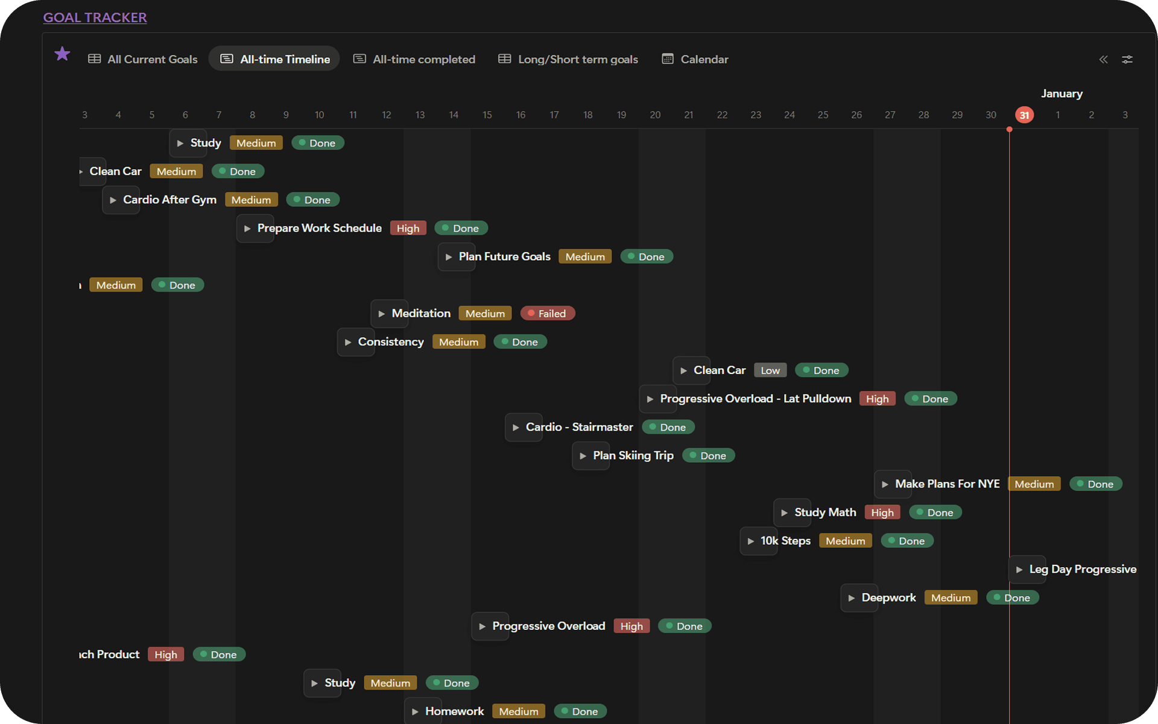Screen dimensions: 1158x724
Task: Click the red Failed status tag on Meditation
Action: click(x=548, y=314)
